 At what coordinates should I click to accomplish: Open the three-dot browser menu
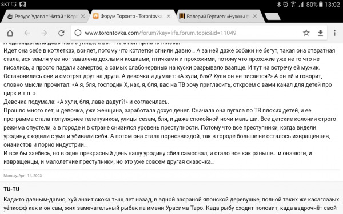click(334, 33)
